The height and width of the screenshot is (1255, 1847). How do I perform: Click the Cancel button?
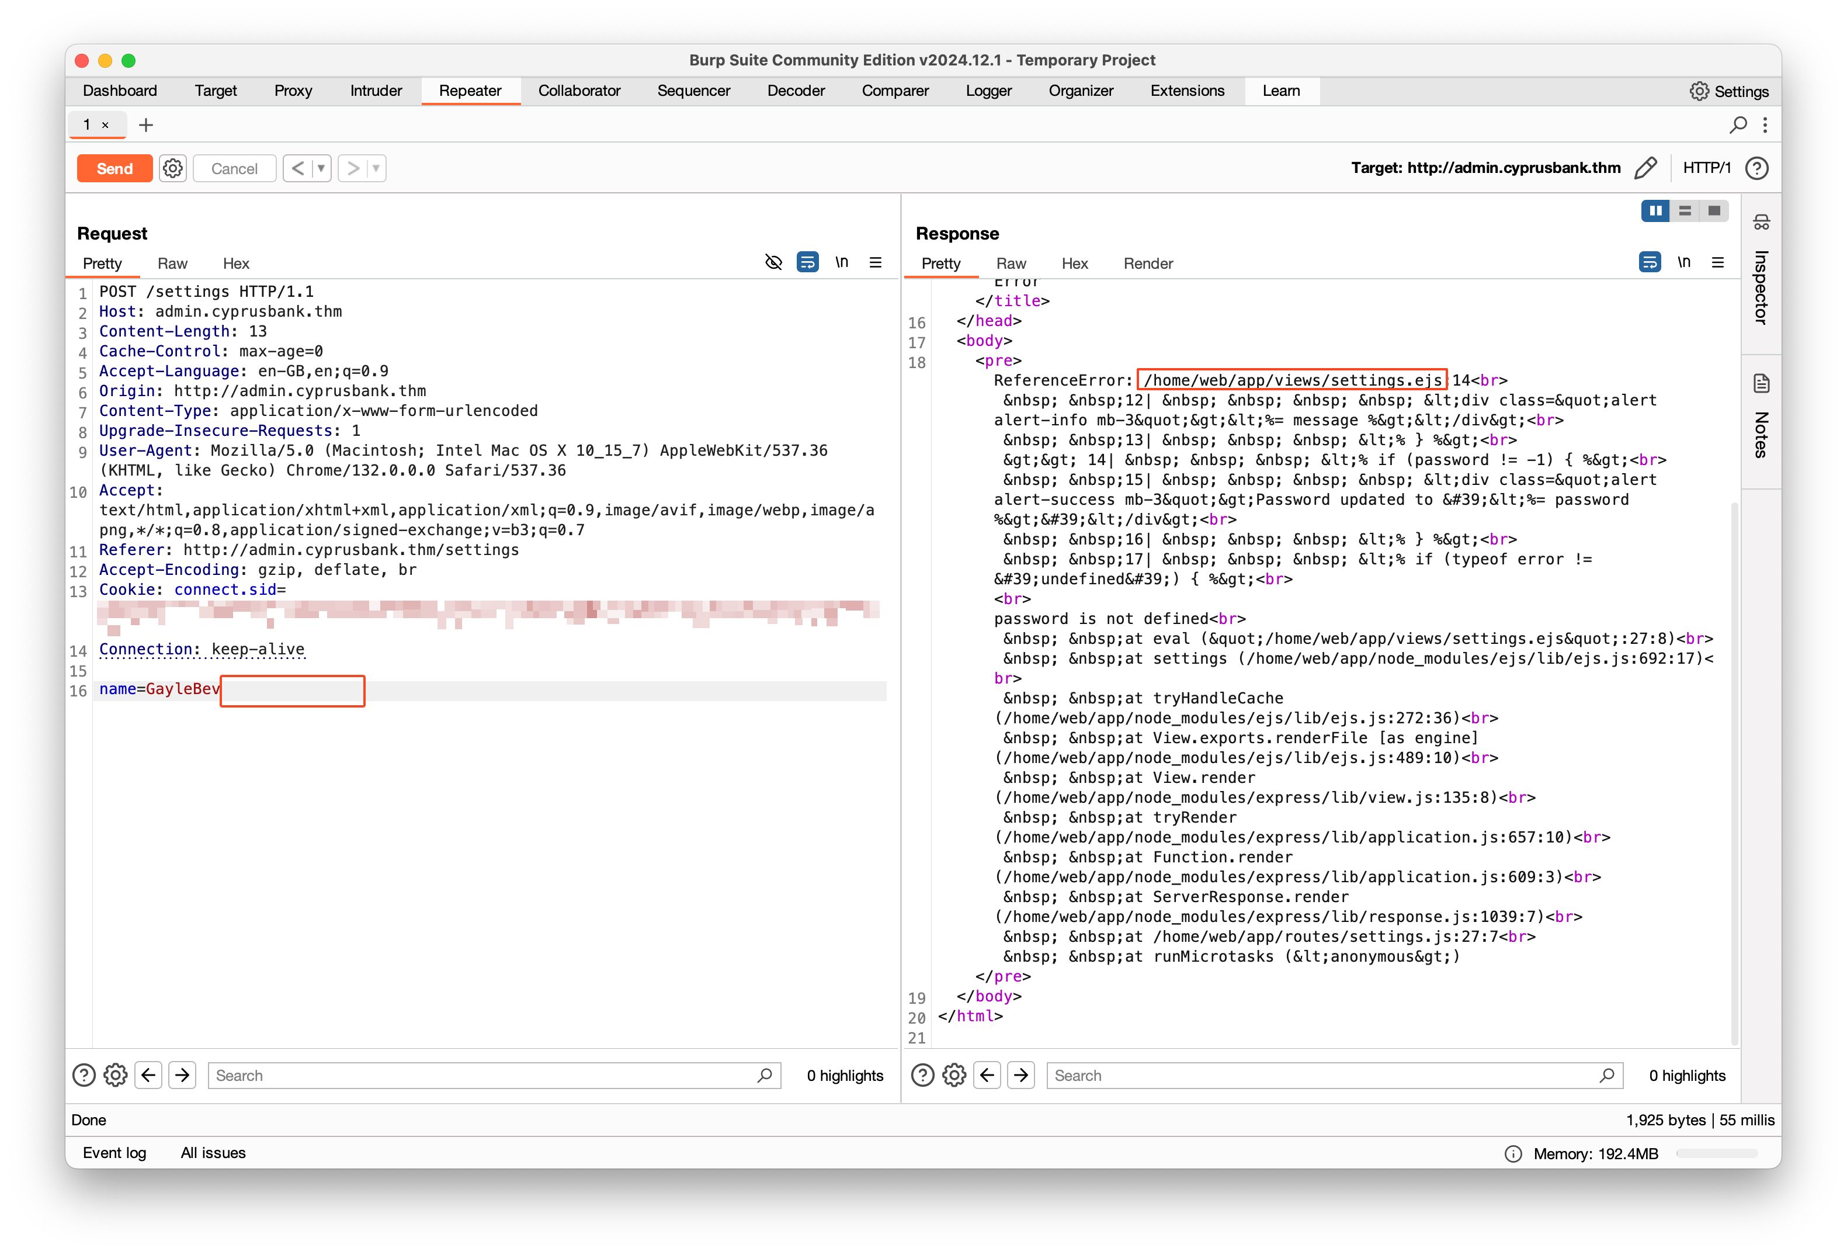click(234, 168)
